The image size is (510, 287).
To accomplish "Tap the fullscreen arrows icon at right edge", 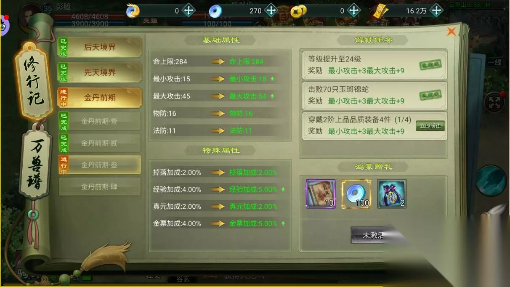I will (493, 102).
